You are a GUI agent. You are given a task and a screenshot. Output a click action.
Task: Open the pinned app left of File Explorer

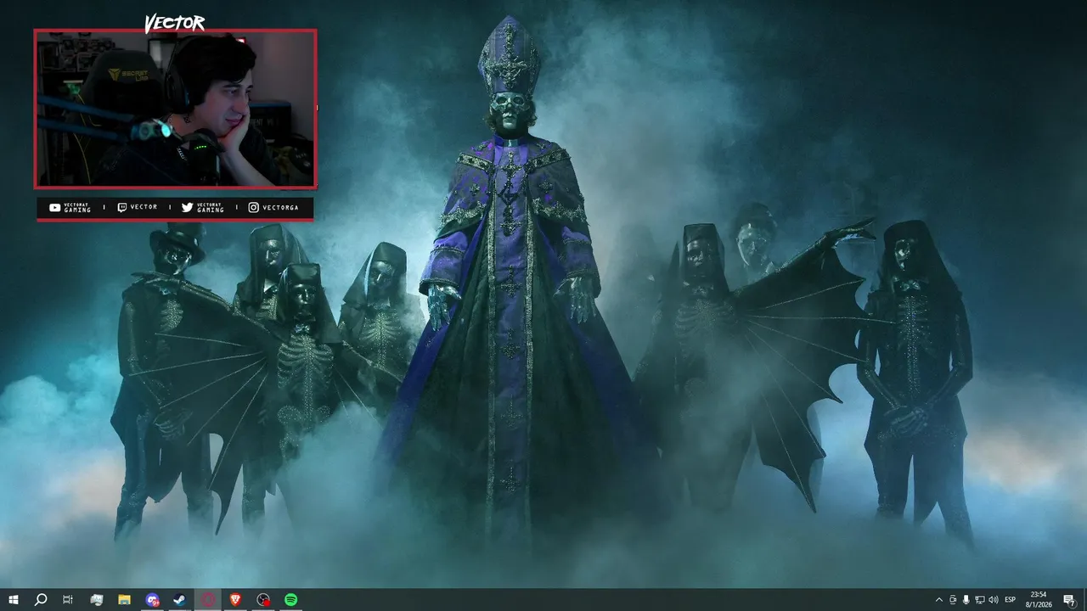96,600
